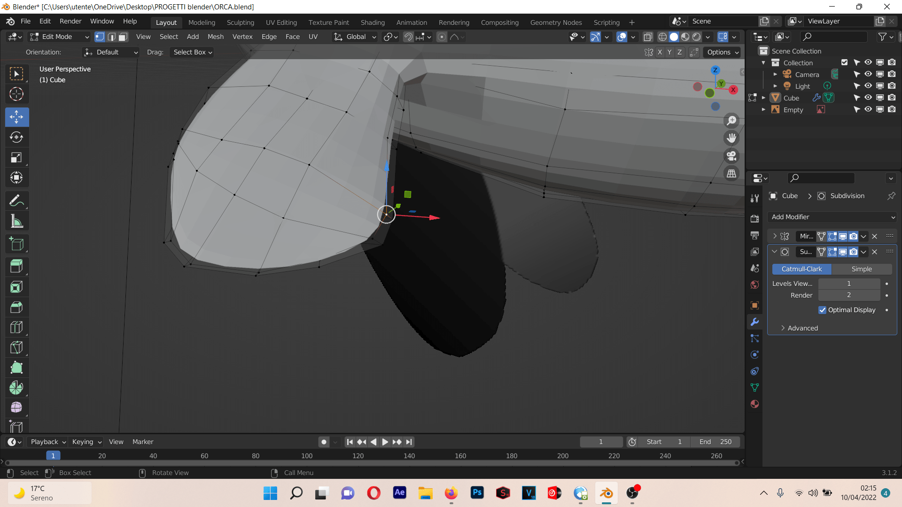Remove the Subdivision modifier with X

874,252
